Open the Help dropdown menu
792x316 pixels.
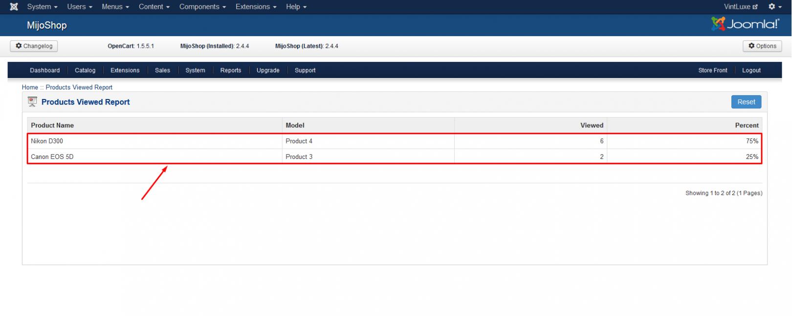coord(296,7)
